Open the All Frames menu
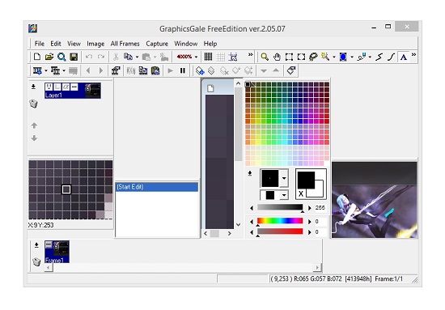 click(125, 44)
